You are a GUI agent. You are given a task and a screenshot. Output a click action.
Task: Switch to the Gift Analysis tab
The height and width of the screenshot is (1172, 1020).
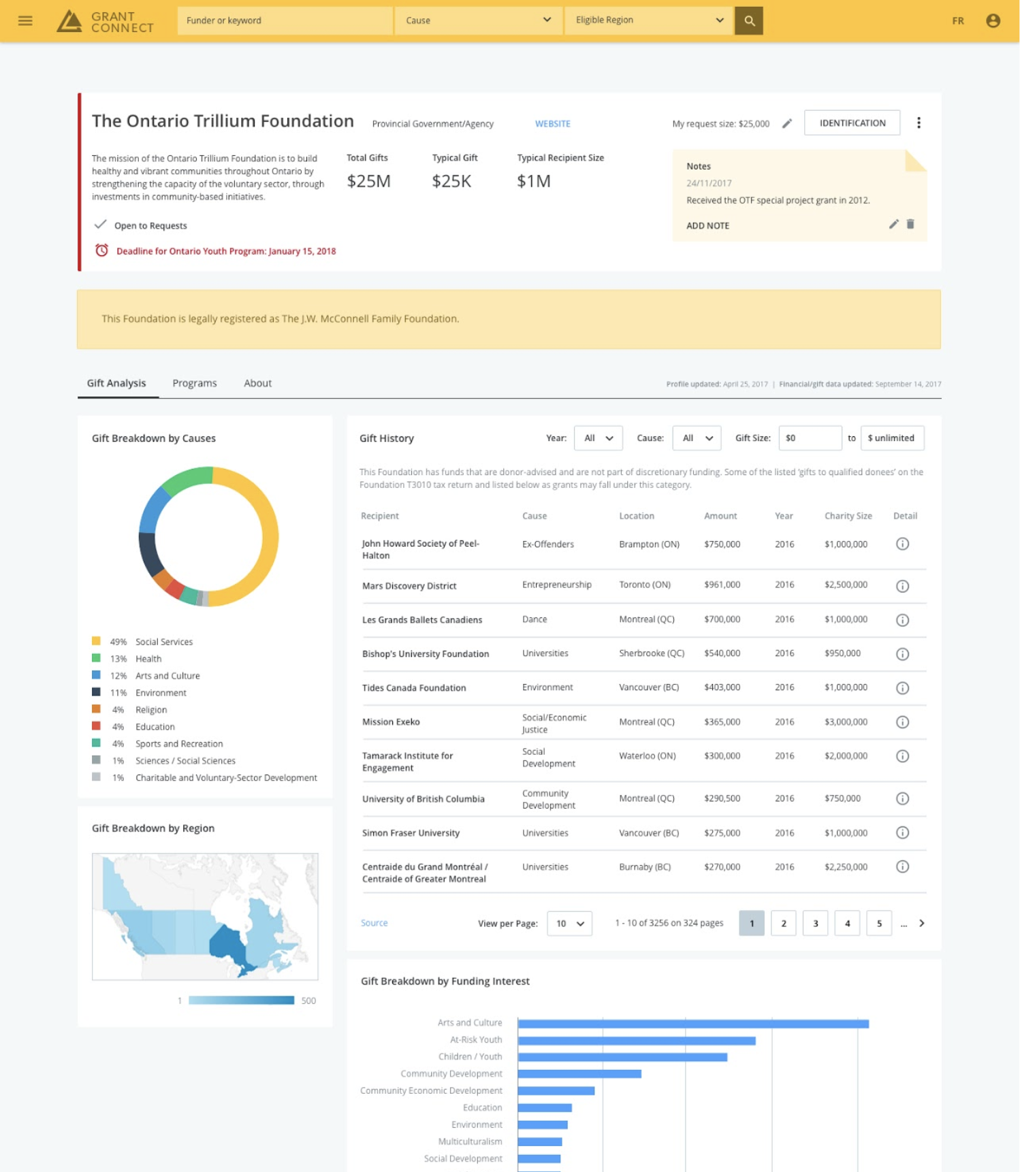[x=116, y=383]
